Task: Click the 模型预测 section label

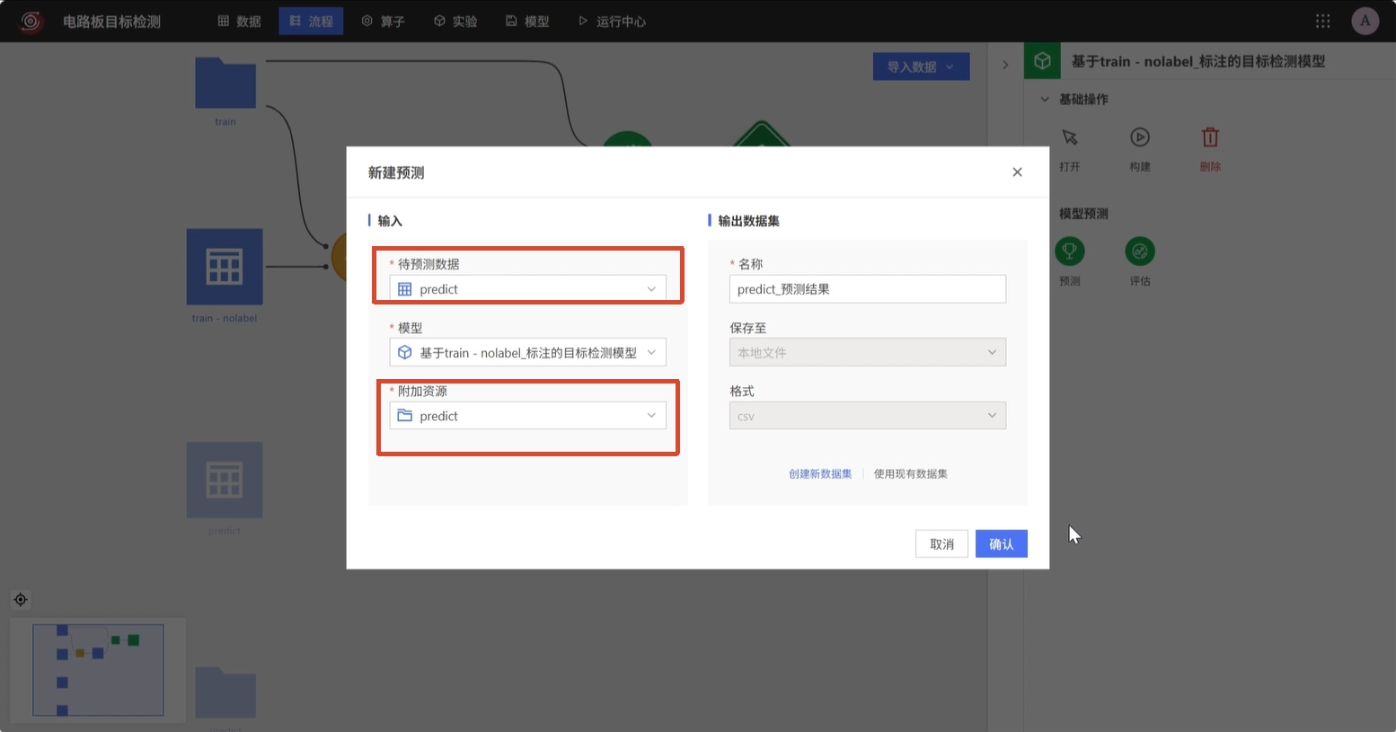Action: [1083, 214]
